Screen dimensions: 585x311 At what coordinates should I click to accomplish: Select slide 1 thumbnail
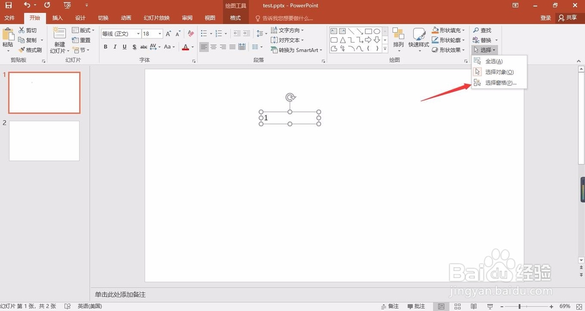coord(44,93)
